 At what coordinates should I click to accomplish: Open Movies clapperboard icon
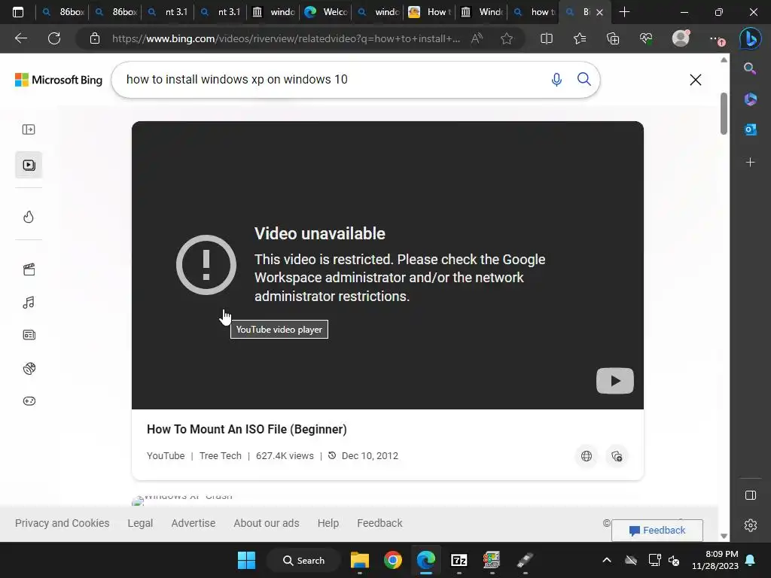coord(29,269)
